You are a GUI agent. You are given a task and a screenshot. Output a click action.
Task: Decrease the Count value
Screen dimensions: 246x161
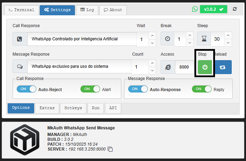coord(152,71)
